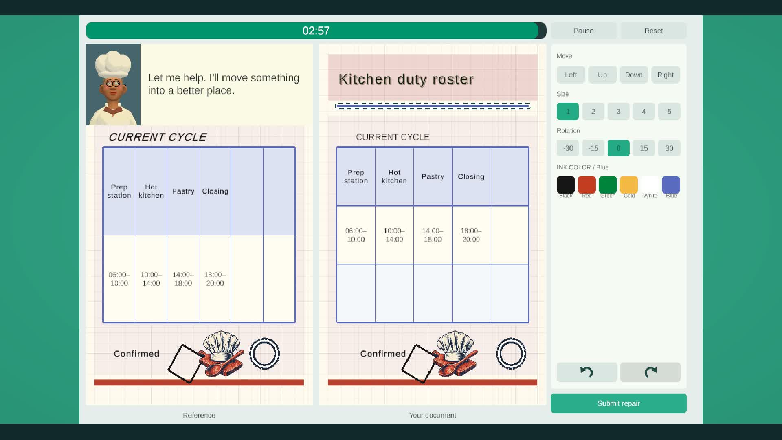Select size 2
Viewport: 782px width, 440px height.
point(593,112)
